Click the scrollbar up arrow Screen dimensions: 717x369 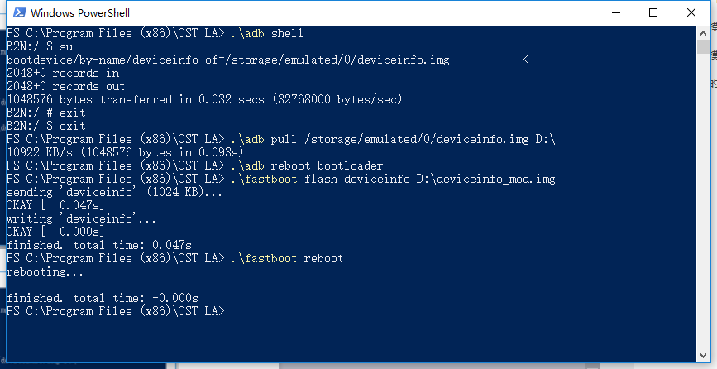tap(703, 33)
